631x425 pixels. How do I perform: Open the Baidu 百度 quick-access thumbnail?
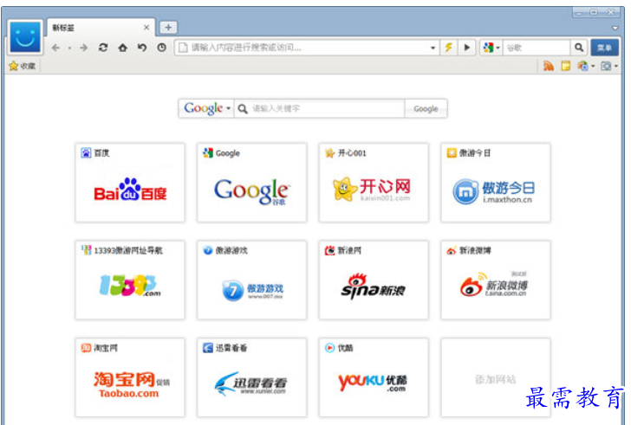pos(130,181)
